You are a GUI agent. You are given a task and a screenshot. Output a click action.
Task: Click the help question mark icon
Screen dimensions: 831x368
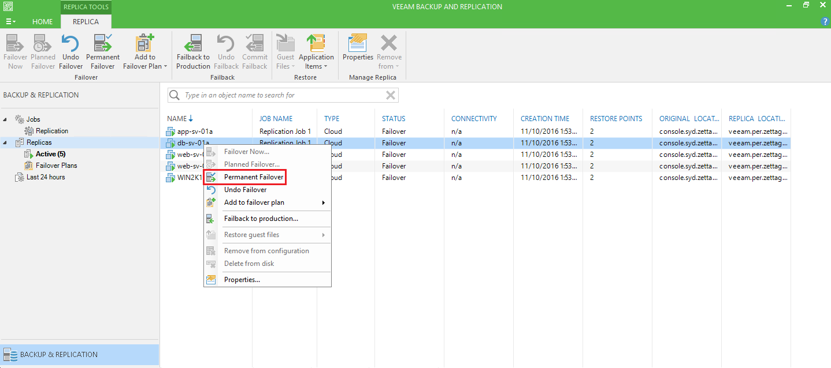pyautogui.click(x=825, y=21)
